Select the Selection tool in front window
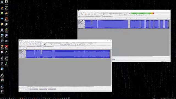 point(39,43)
